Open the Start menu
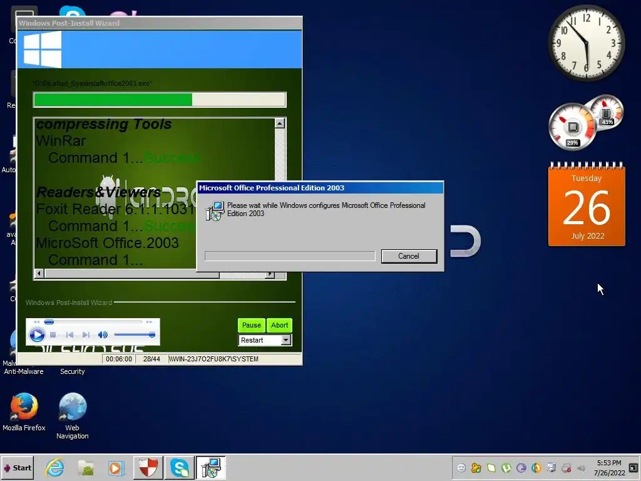 (x=17, y=467)
